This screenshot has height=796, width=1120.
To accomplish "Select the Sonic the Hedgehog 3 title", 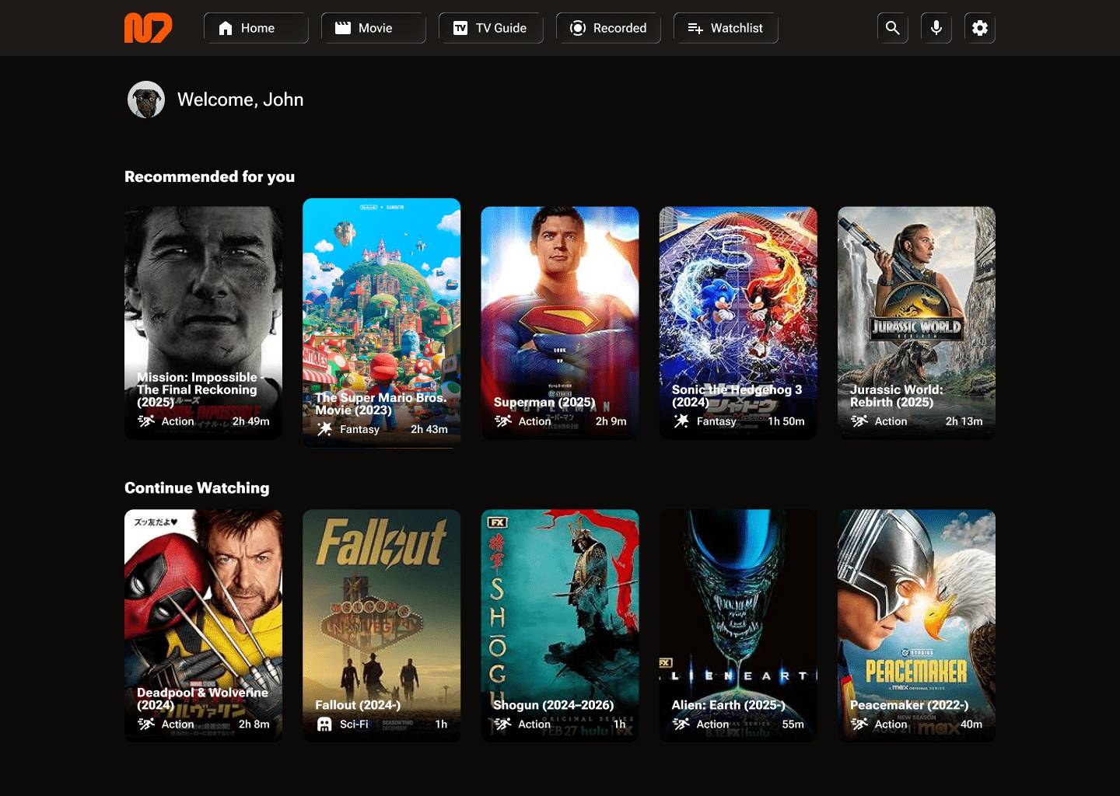I will 737,396.
